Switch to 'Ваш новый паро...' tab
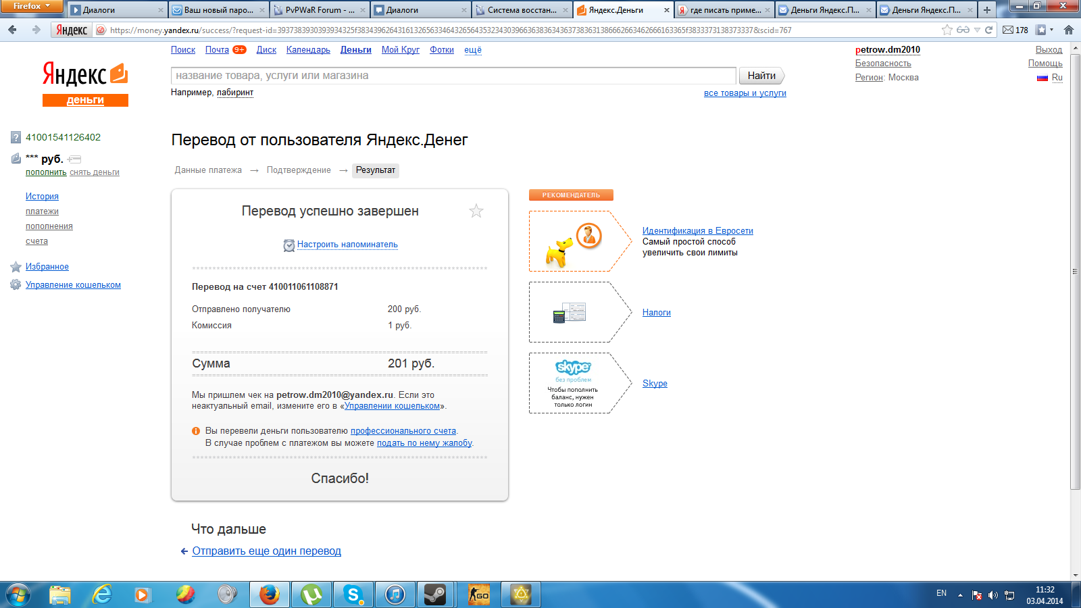 (218, 10)
